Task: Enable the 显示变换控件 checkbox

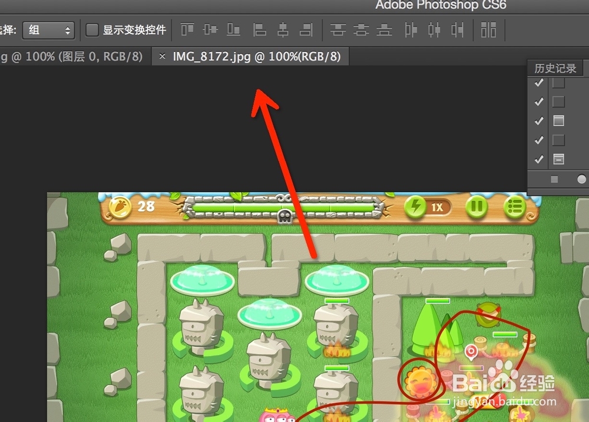Action: pos(92,29)
